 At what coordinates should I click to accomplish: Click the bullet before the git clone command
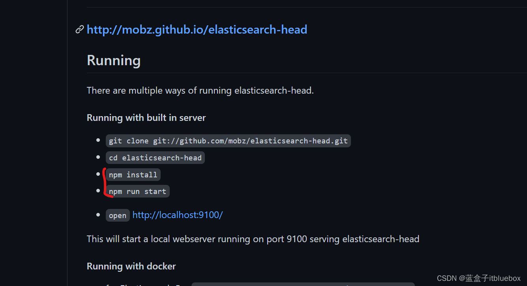click(x=98, y=140)
